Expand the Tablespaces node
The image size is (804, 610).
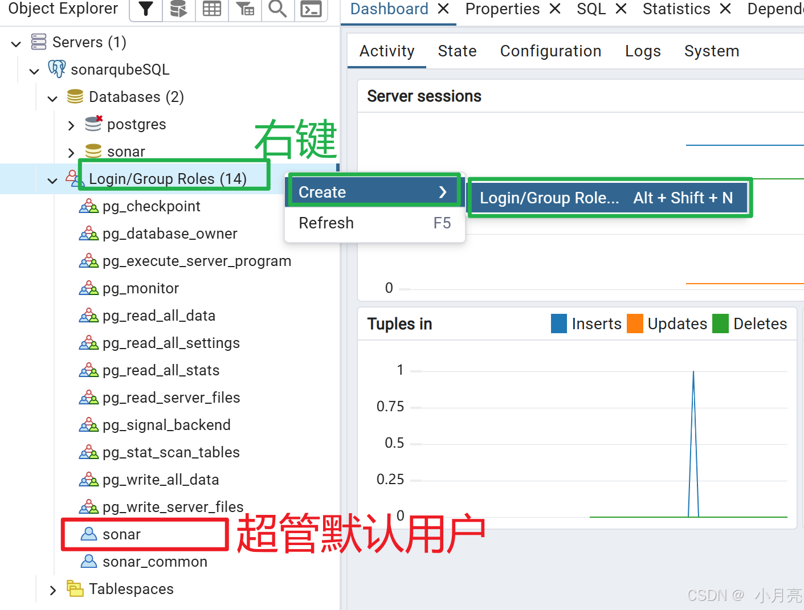click(52, 590)
